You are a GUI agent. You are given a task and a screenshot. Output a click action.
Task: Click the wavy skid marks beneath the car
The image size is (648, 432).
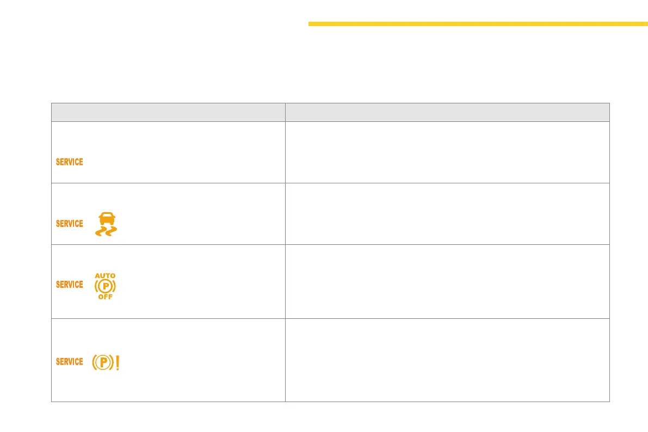coord(106,232)
